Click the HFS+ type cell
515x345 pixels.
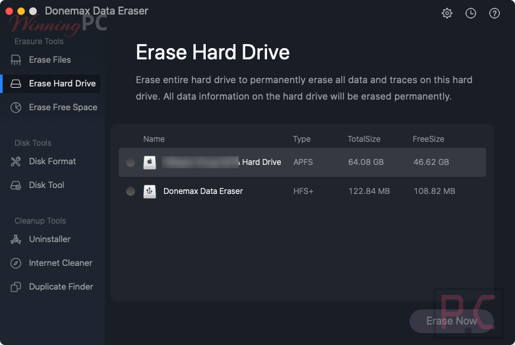303,191
